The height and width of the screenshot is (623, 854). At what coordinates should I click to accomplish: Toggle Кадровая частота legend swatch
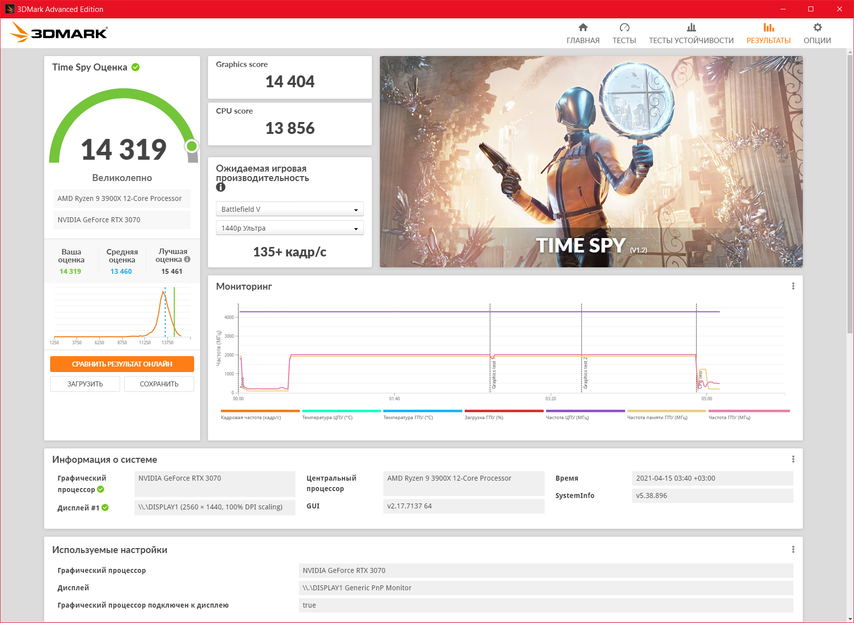coord(260,411)
